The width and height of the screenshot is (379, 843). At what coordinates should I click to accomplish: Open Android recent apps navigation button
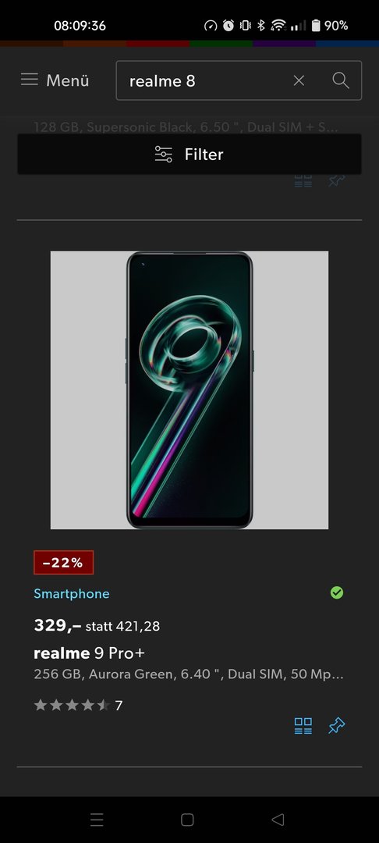[97, 820]
